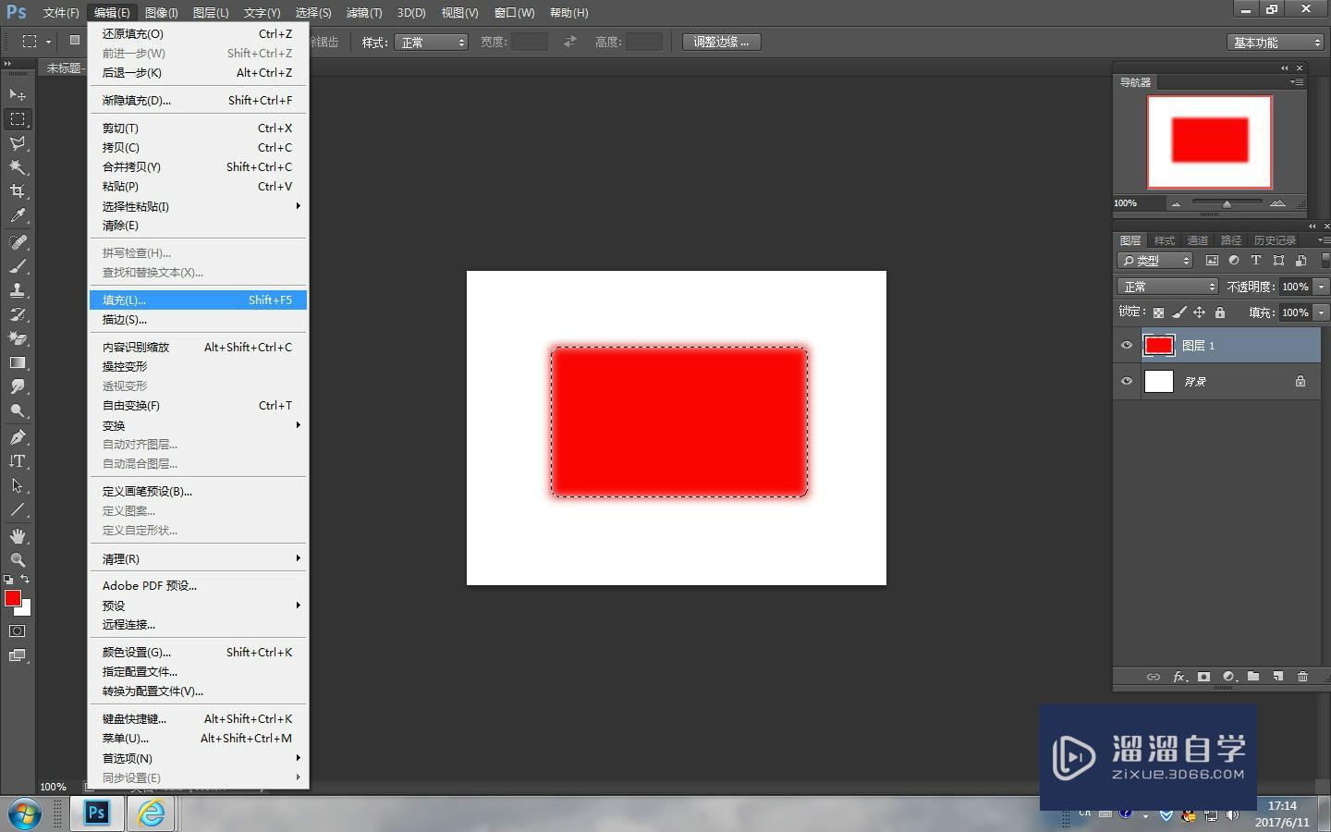Switch to the 历史记录 tab
This screenshot has height=832, width=1331.
(1275, 240)
